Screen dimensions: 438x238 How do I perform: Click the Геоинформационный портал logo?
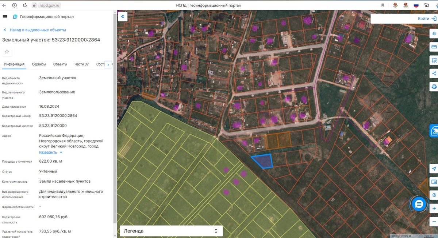tap(43, 16)
